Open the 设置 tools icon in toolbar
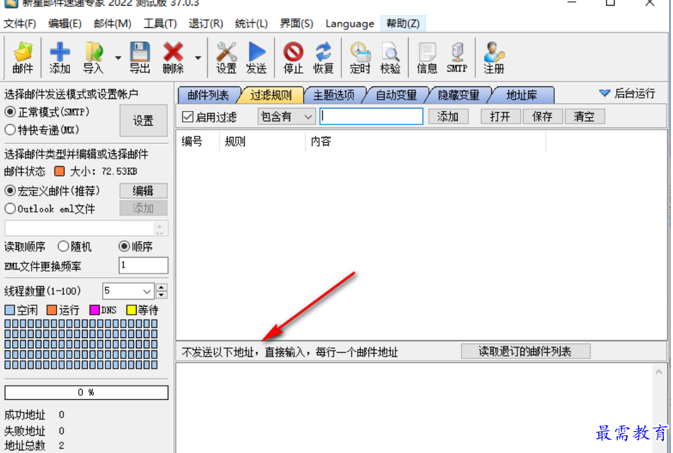 click(x=226, y=57)
